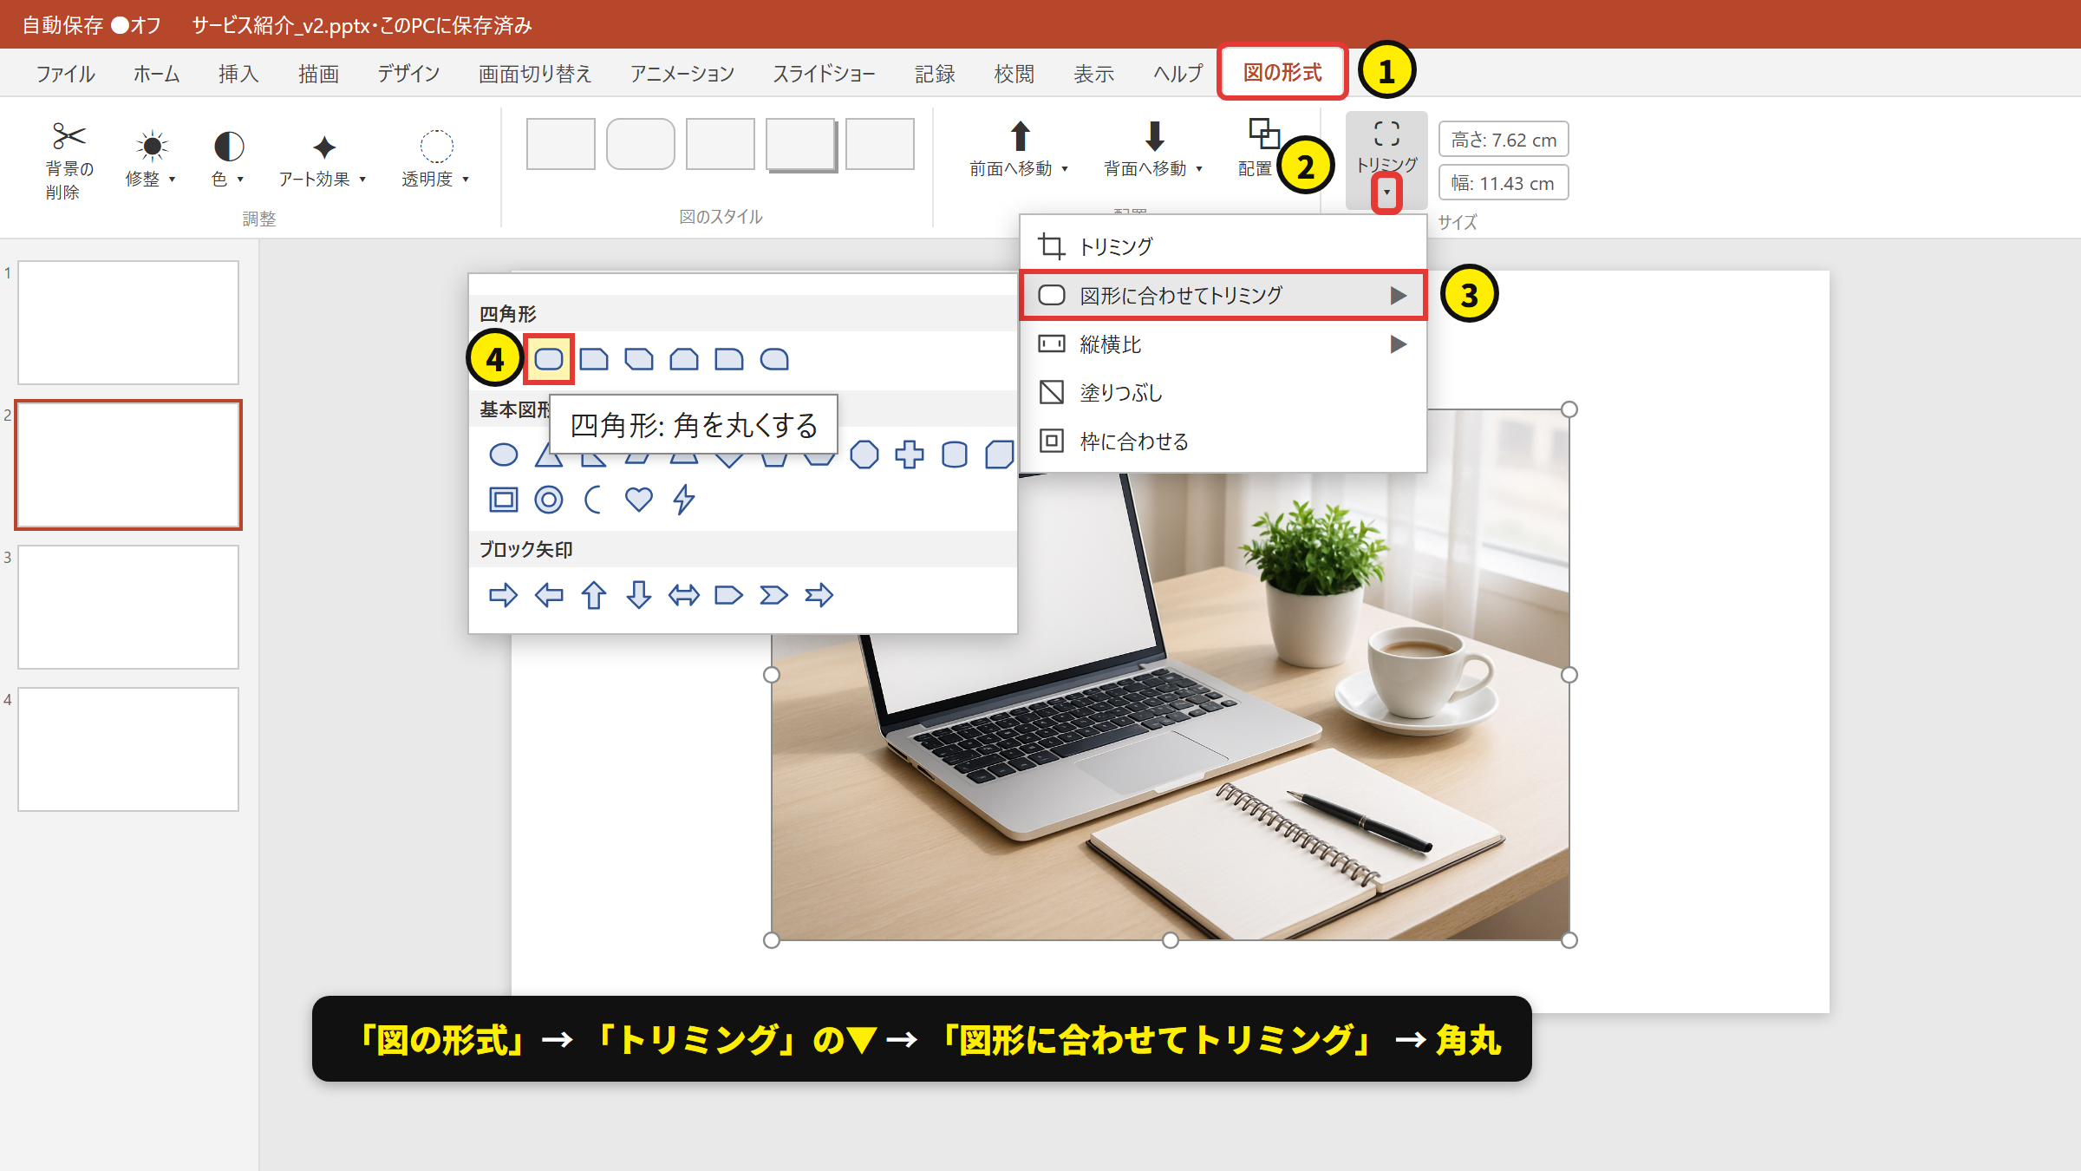This screenshot has height=1171, width=2081.
Task: Open the 色 color adjustment tool
Action: pyautogui.click(x=228, y=159)
